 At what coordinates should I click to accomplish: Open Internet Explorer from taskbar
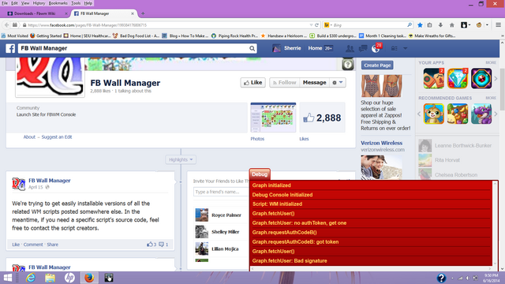pyautogui.click(x=31, y=278)
